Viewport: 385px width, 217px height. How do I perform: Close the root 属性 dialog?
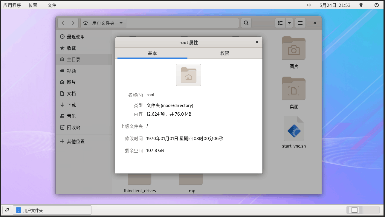click(x=257, y=42)
